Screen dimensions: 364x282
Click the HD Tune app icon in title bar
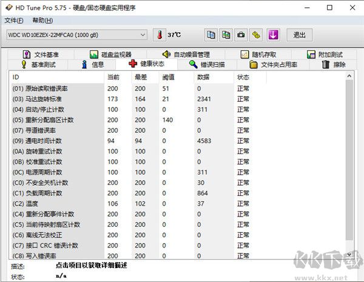(x=9, y=8)
